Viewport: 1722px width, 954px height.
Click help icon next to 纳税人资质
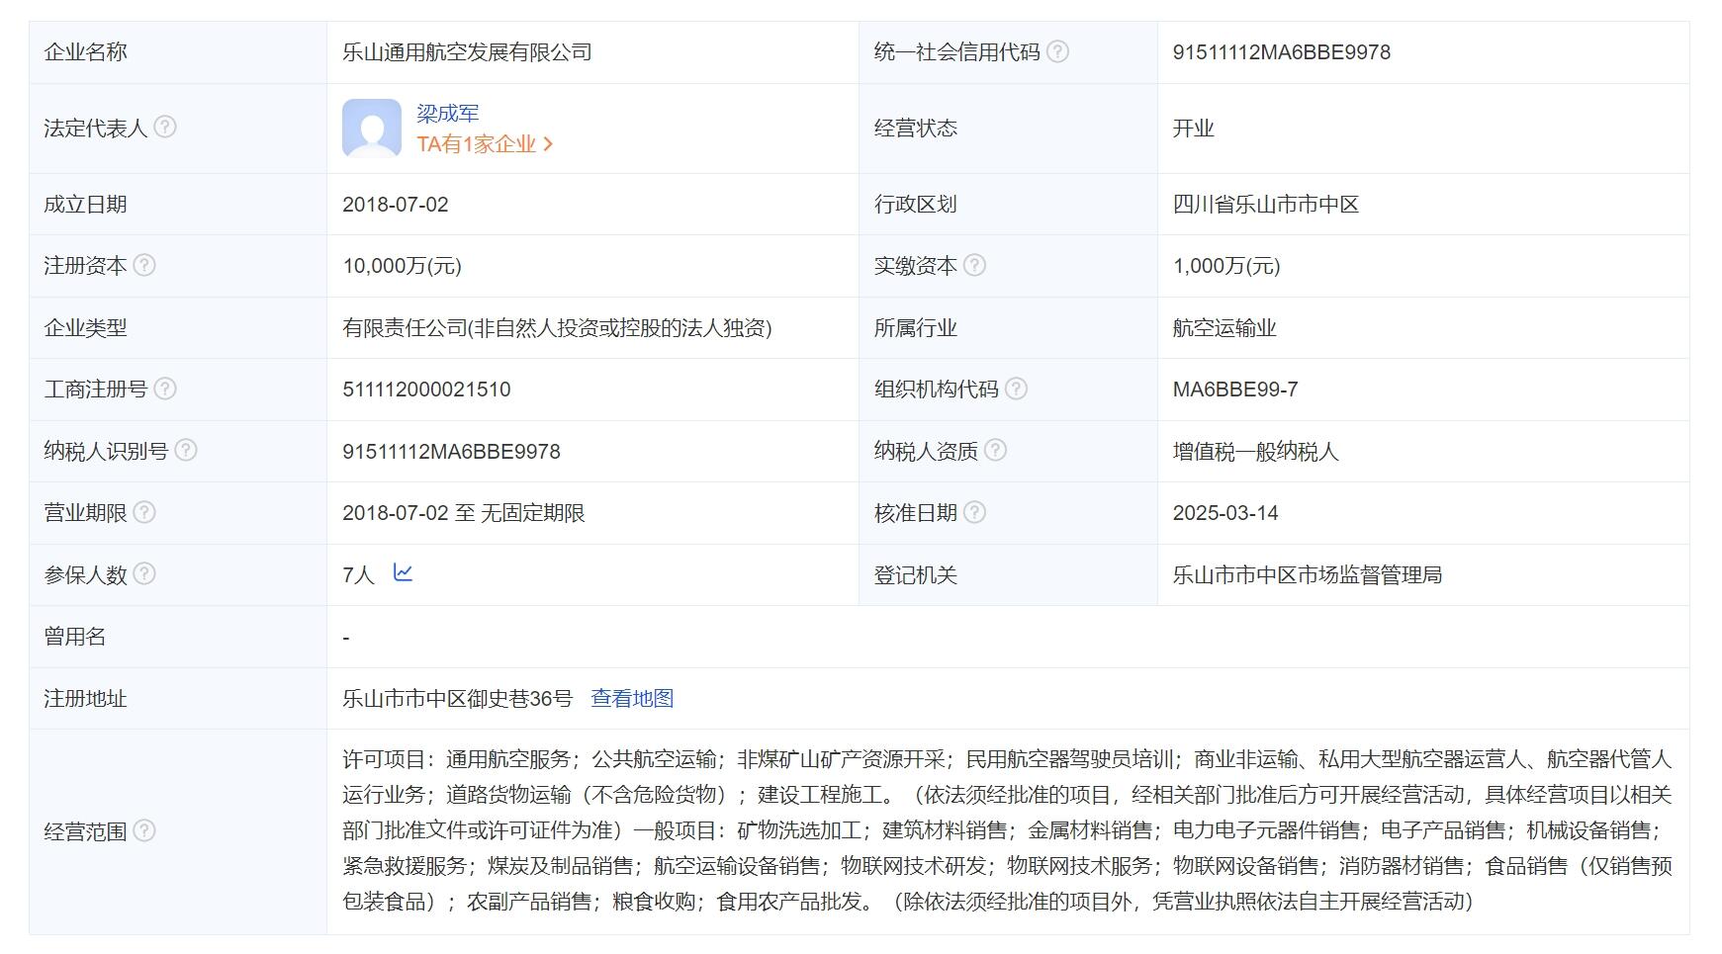coord(995,451)
